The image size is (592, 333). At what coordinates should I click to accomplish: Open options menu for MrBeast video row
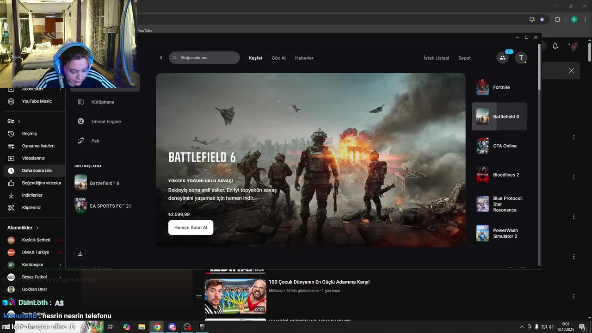click(x=574, y=296)
